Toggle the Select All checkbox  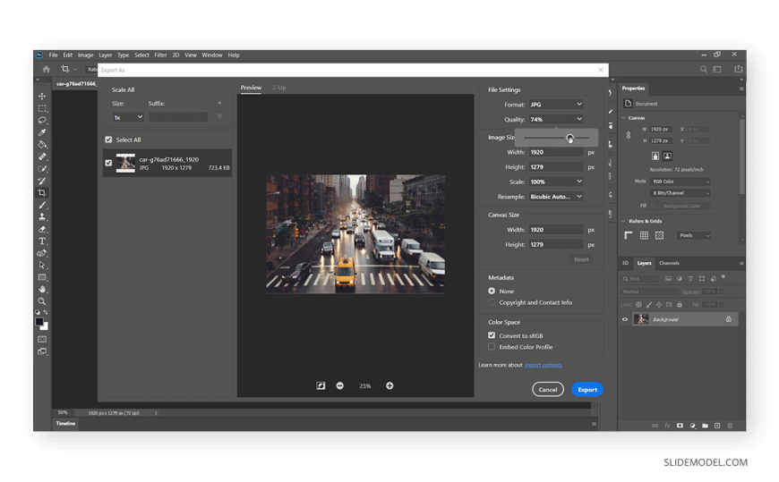coord(108,140)
